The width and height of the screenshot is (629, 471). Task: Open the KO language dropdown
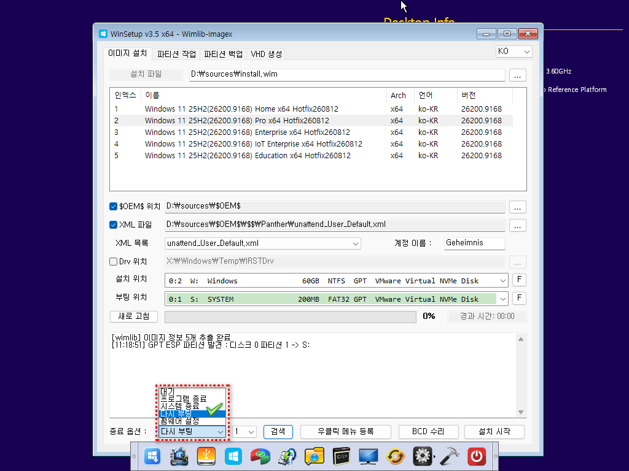click(514, 52)
